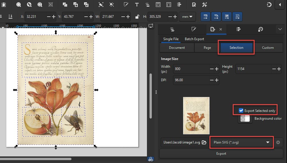Open the Background color swatch
The image size is (287, 163).
[x=245, y=119]
